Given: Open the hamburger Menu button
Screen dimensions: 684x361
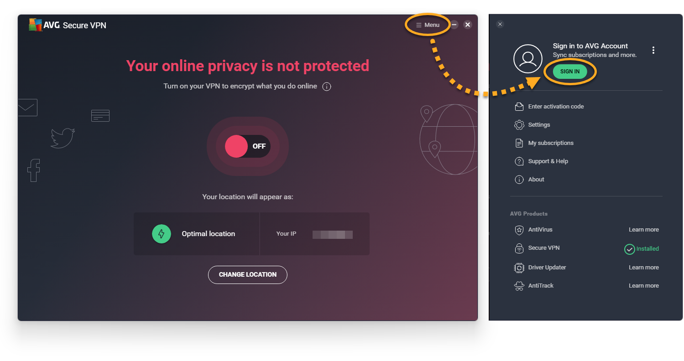Looking at the screenshot, I should 428,25.
